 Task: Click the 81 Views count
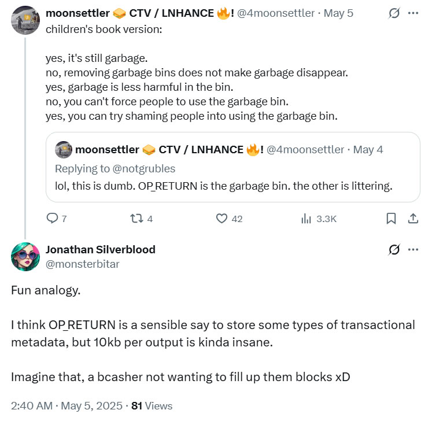152,405
